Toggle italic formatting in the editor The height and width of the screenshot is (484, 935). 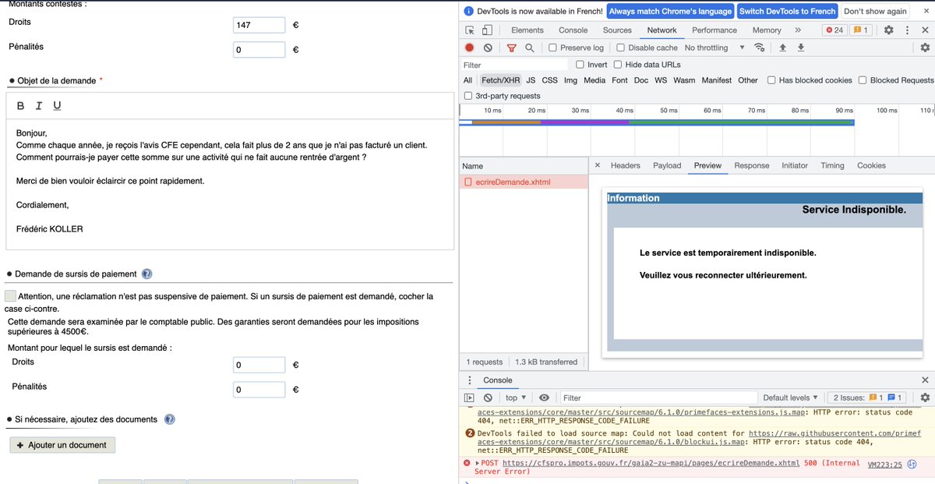39,106
